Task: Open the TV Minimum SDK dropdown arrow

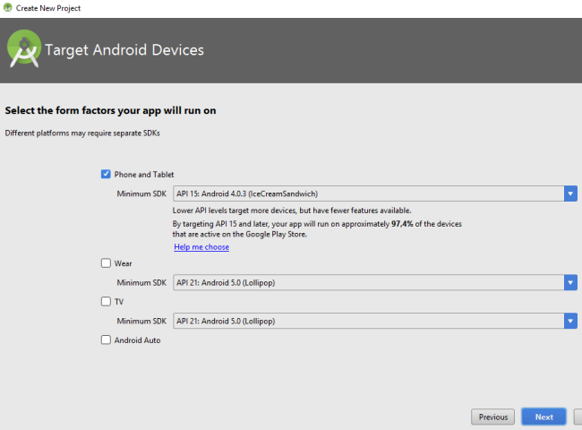Action: click(x=570, y=322)
